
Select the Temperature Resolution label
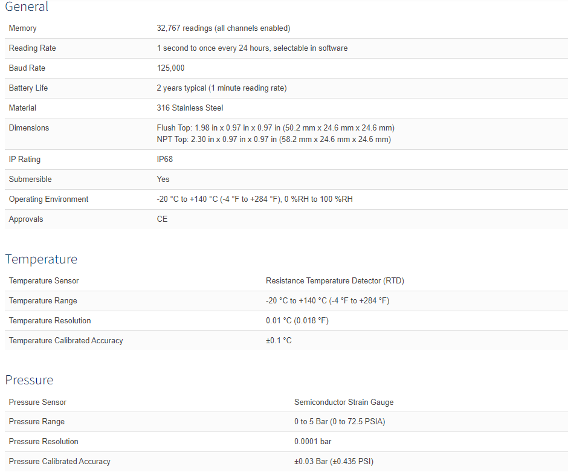point(50,321)
